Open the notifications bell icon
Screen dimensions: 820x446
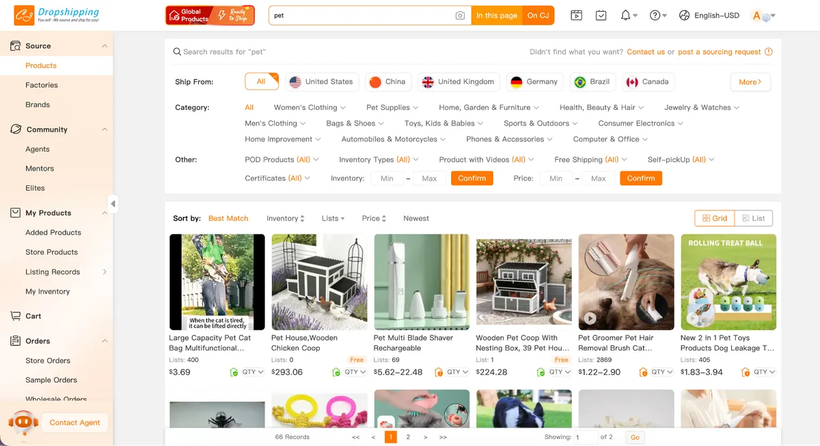(x=626, y=15)
